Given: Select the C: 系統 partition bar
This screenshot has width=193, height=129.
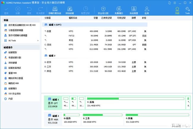Looking at the screenshot, I should (135, 102).
